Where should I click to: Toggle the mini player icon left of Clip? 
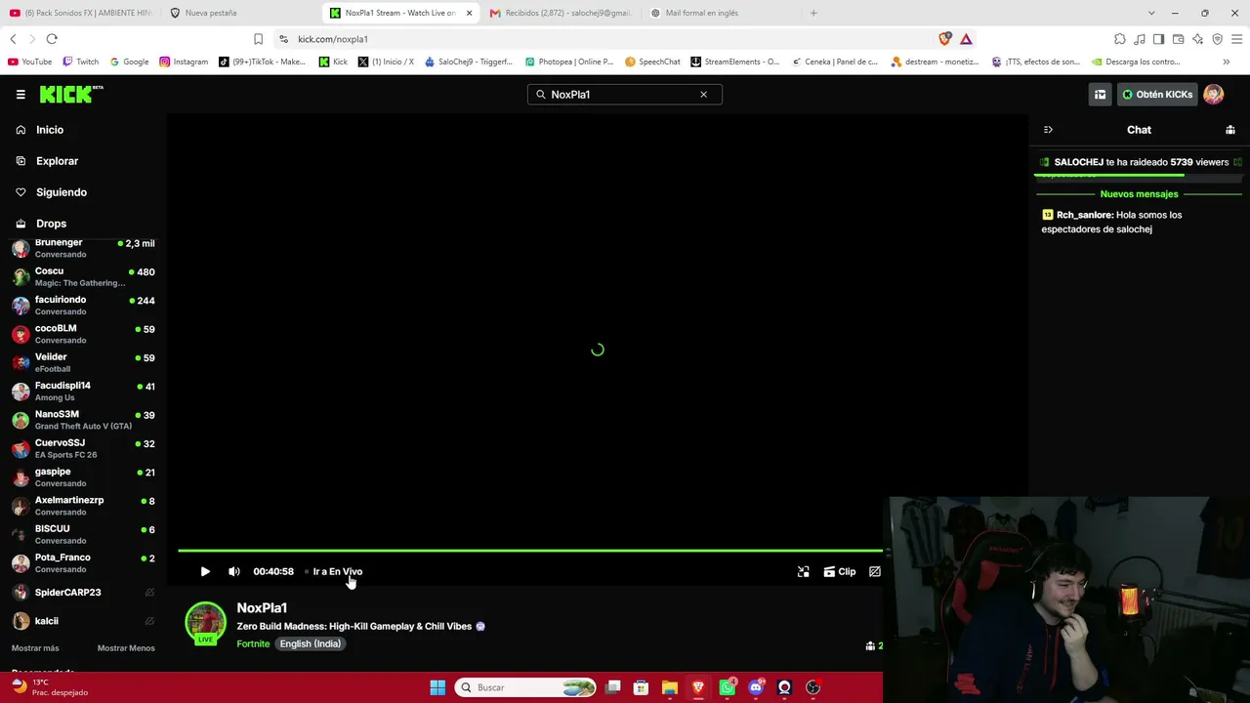804,572
